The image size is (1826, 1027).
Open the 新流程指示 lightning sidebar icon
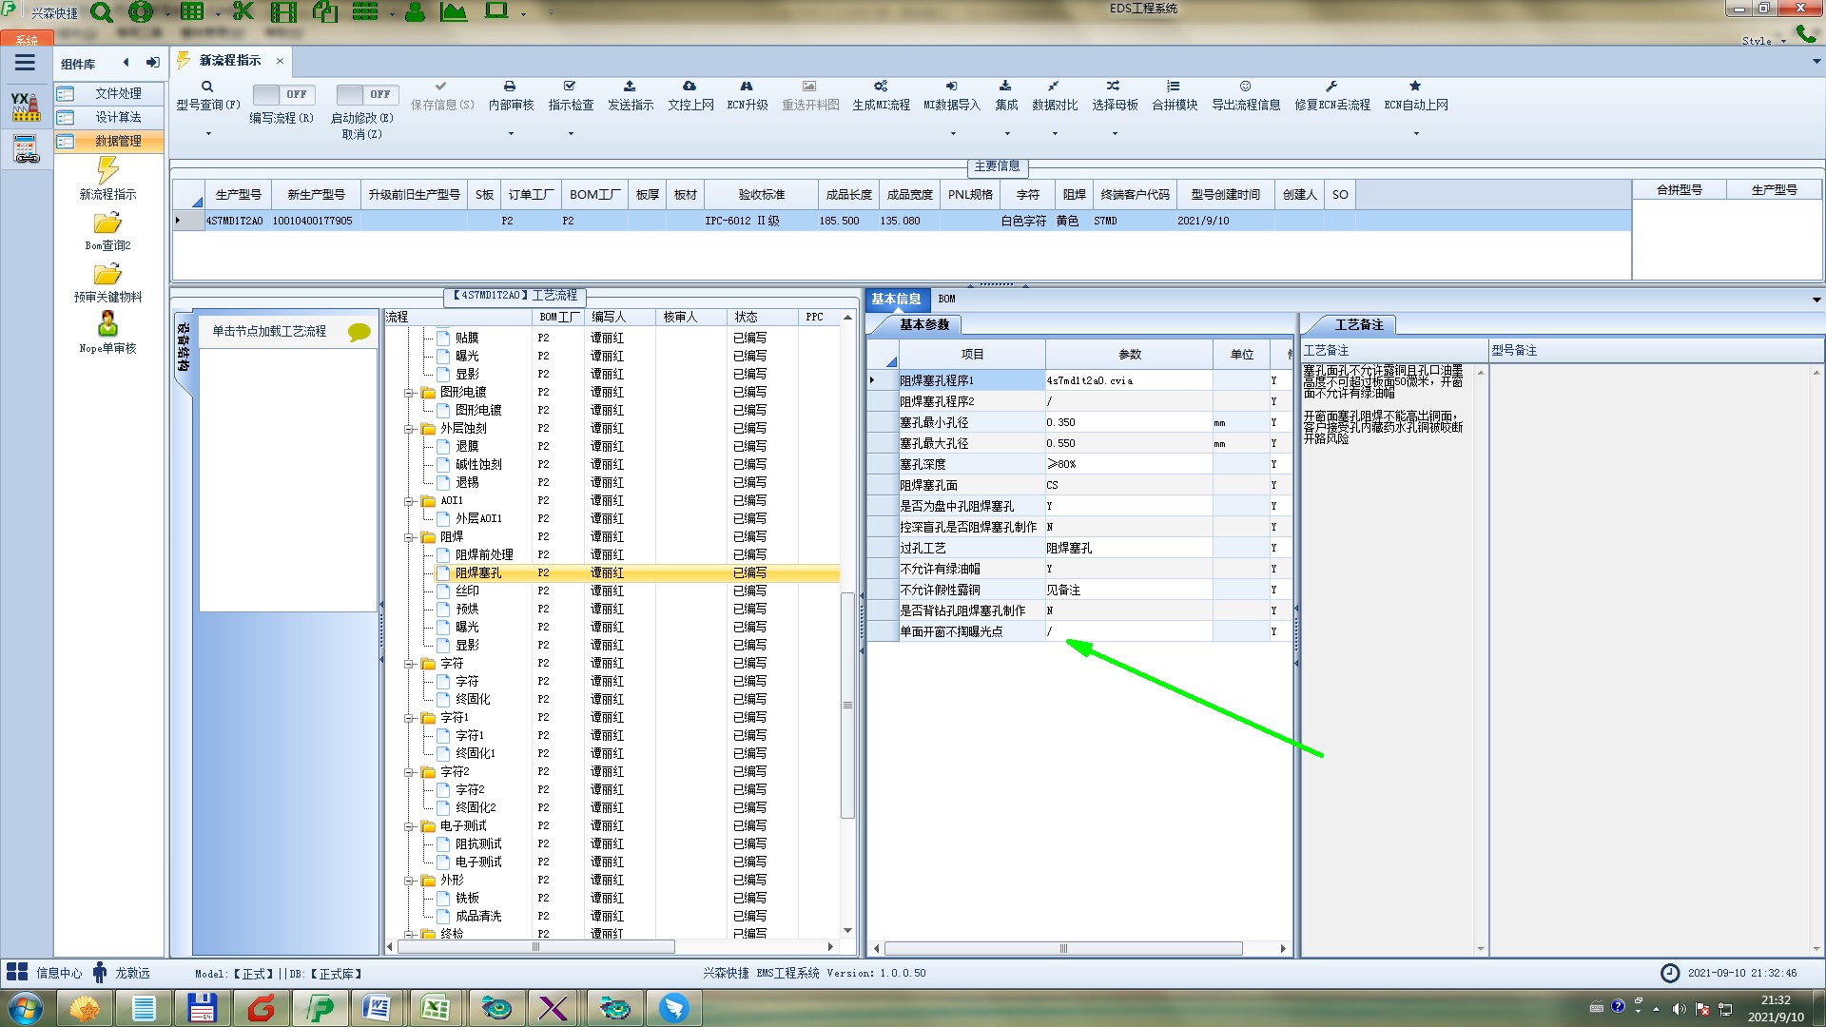coord(107,171)
